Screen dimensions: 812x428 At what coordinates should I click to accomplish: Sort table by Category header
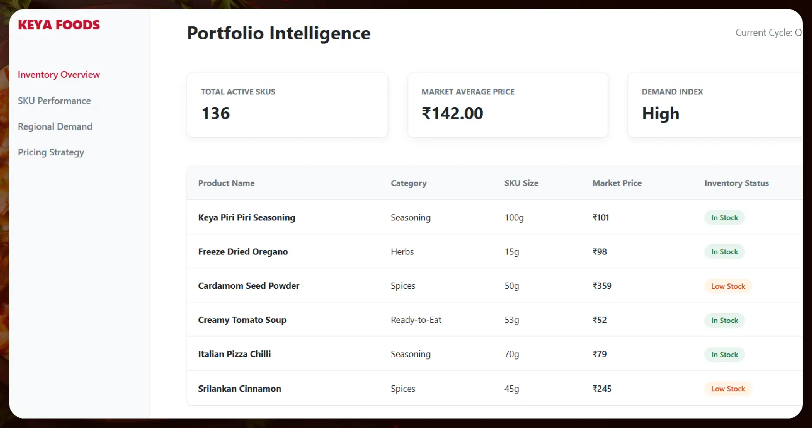click(x=408, y=183)
